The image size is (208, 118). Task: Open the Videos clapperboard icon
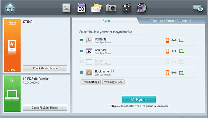click(x=127, y=8)
